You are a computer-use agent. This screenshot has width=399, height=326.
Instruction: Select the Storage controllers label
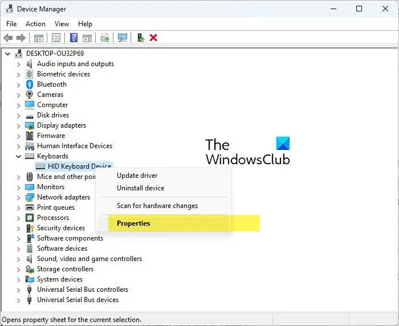65,269
